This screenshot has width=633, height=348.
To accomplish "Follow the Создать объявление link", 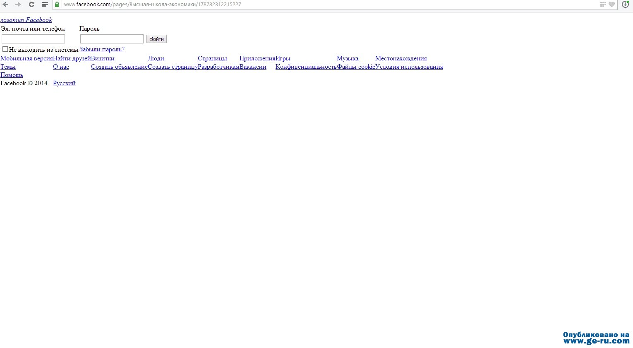I will coord(119,67).
